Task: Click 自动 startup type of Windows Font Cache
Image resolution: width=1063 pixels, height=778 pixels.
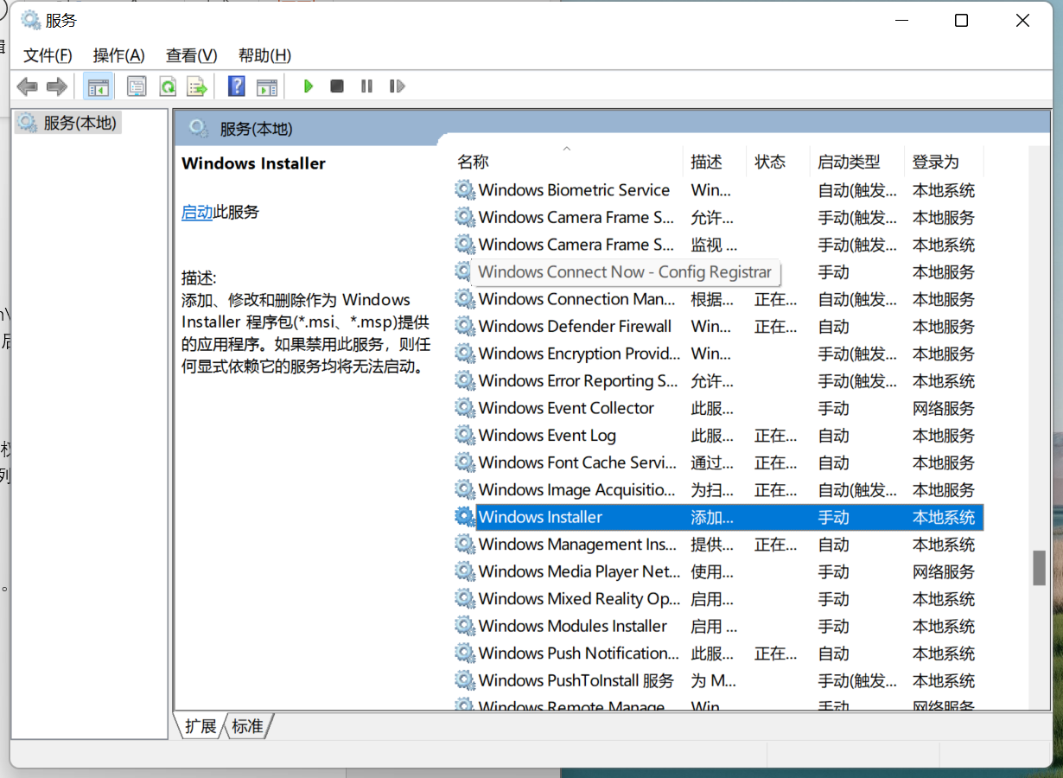Action: (x=834, y=462)
